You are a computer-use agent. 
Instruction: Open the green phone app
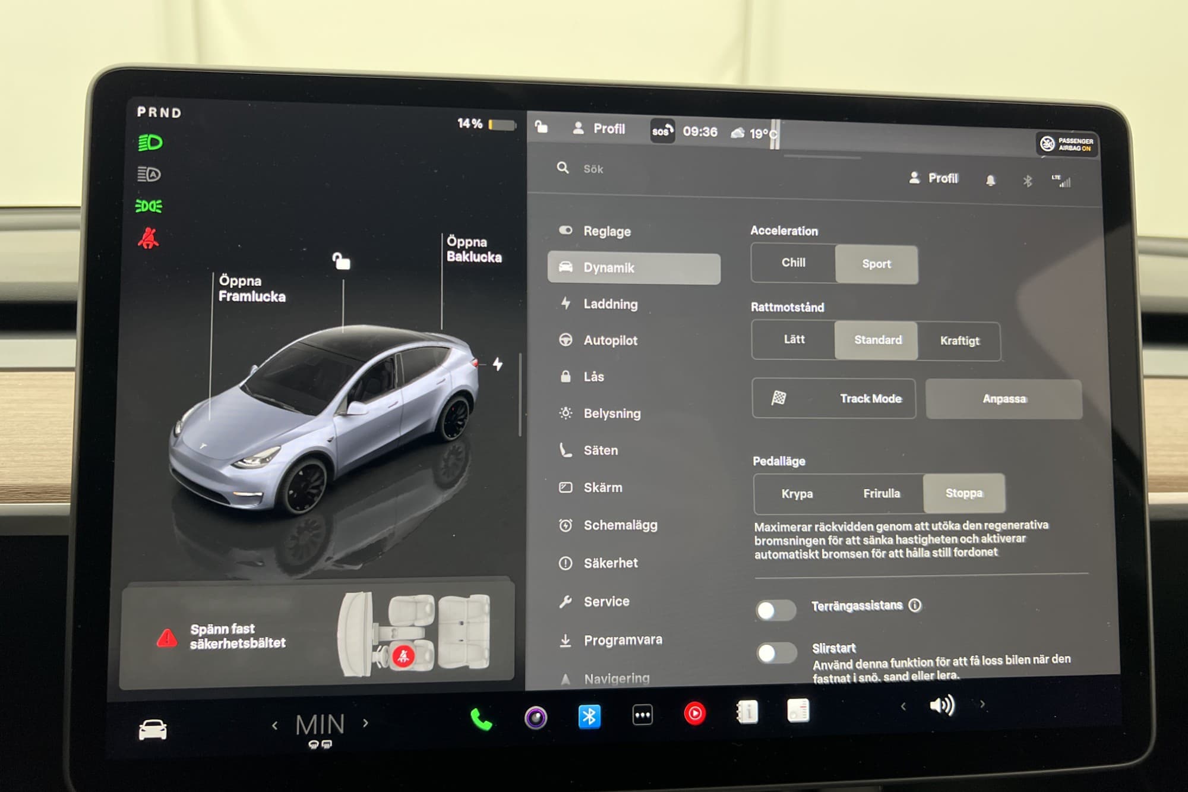481,719
